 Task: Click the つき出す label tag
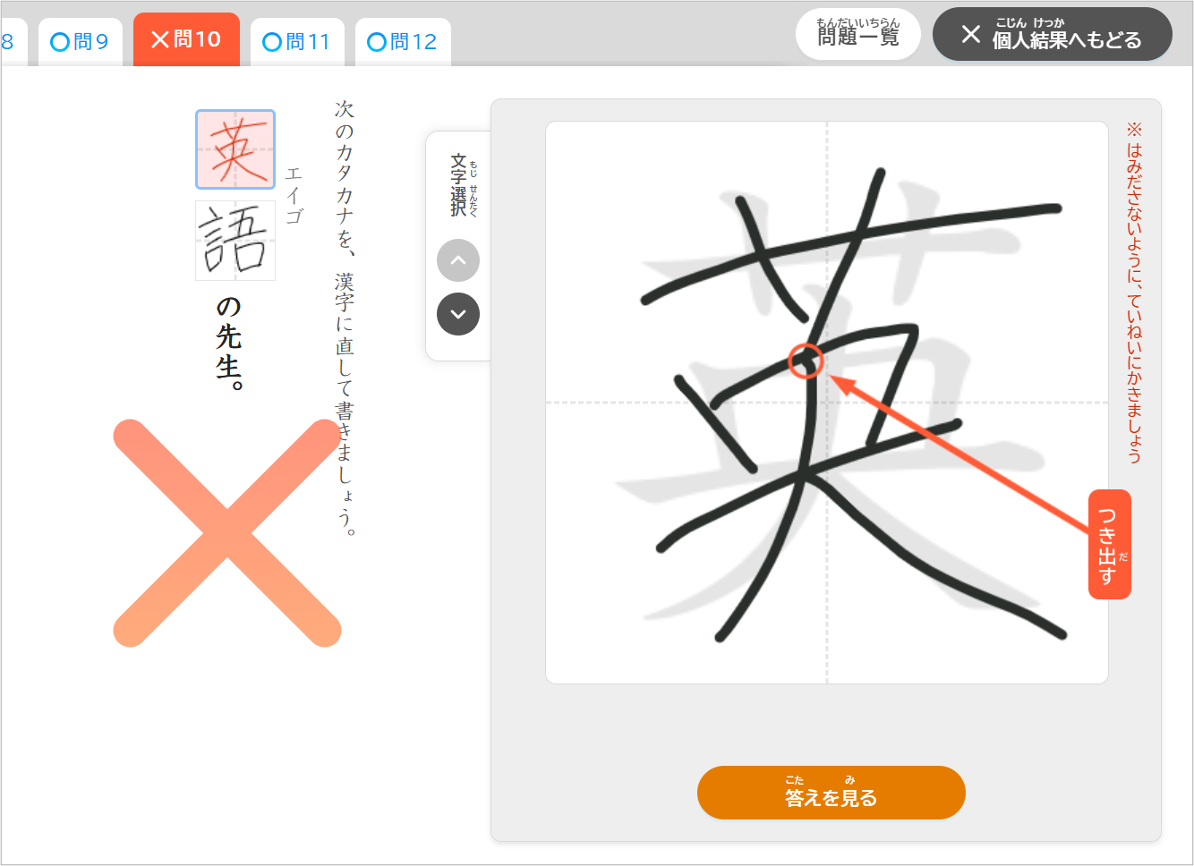point(1110,544)
